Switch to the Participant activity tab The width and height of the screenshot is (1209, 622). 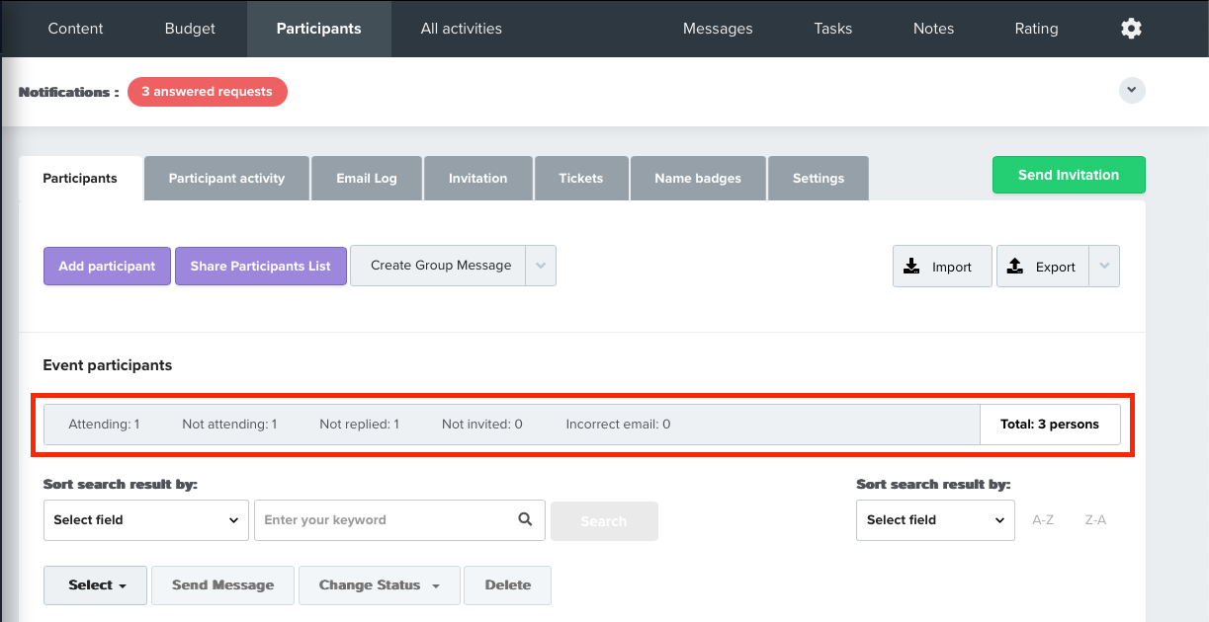226,179
